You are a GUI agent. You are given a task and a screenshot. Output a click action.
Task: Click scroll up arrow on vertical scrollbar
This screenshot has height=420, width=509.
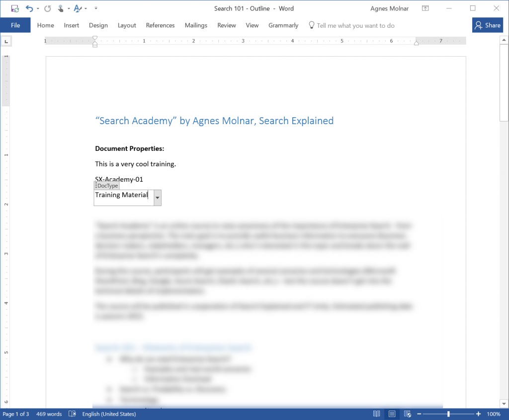[504, 40]
